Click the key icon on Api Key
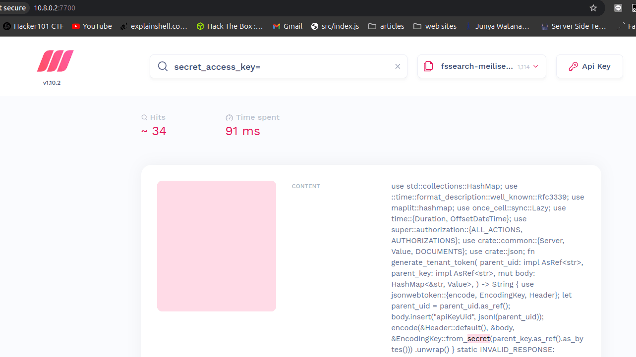The image size is (636, 357). click(573, 66)
